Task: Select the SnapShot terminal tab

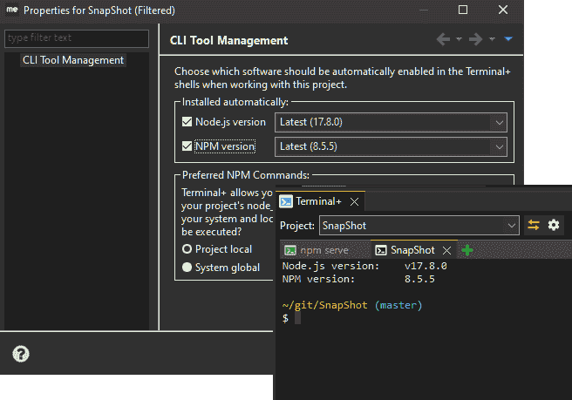Action: pos(412,250)
